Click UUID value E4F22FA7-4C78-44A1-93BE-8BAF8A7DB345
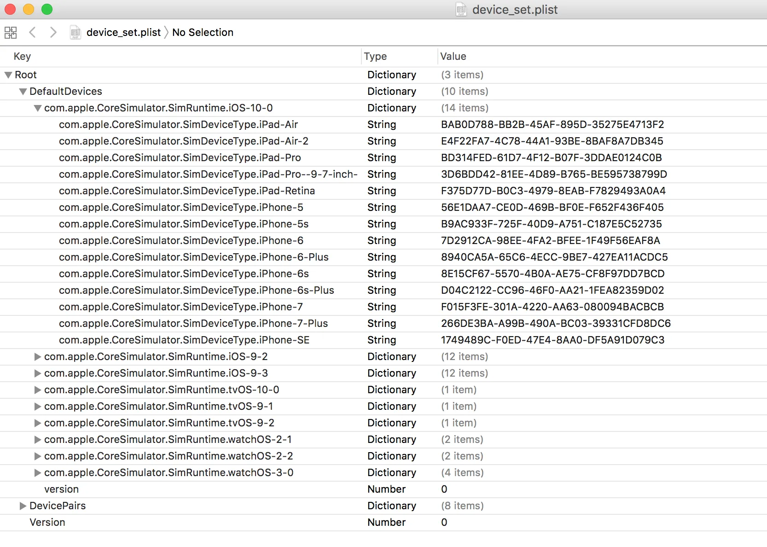 (x=552, y=141)
